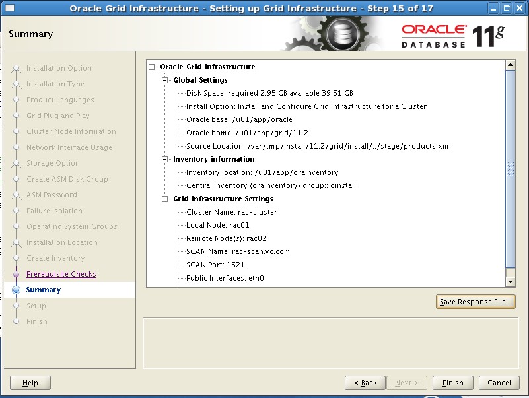Select Public Interfaces eth0 row
Screen dimensions: 529x398
tap(225, 278)
